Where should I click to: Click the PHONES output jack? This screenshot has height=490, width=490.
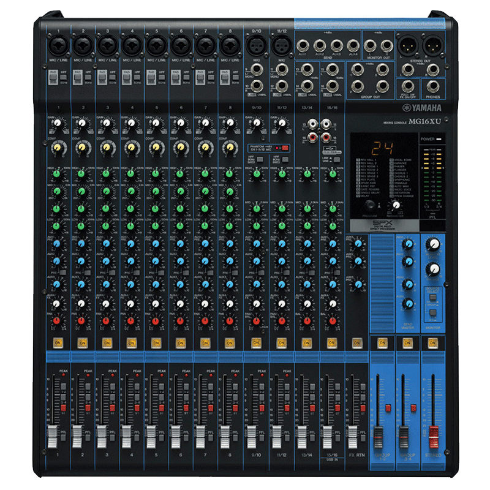(x=433, y=86)
